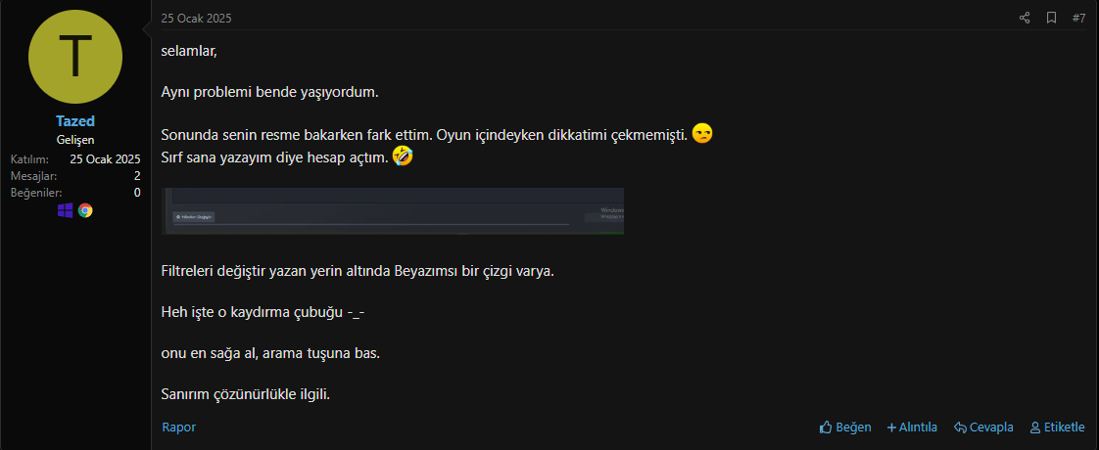This screenshot has width=1099, height=450.
Task: Bookmark this post with the bookmark icon
Action: [x=1051, y=19]
